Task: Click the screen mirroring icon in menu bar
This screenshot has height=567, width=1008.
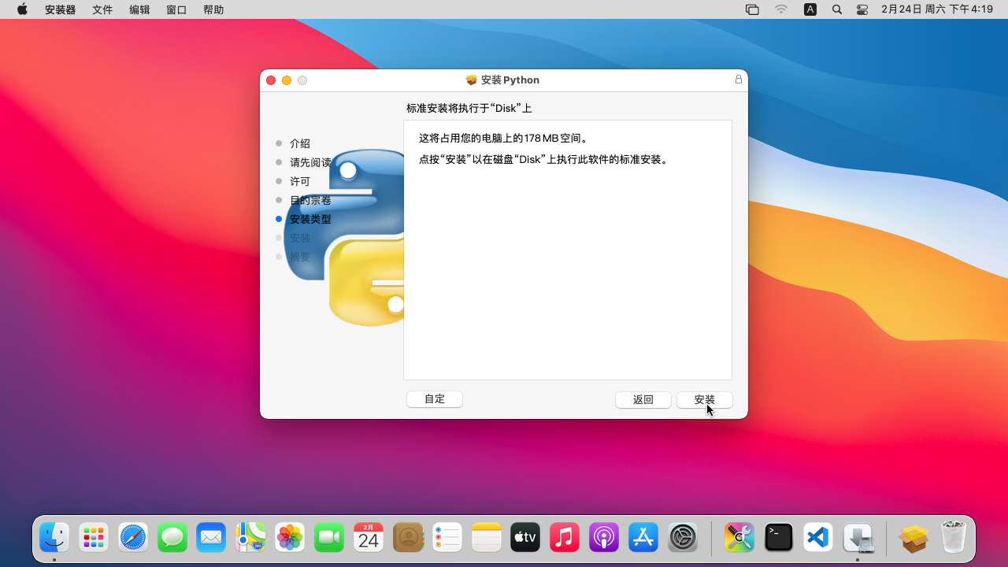Action: [x=752, y=9]
